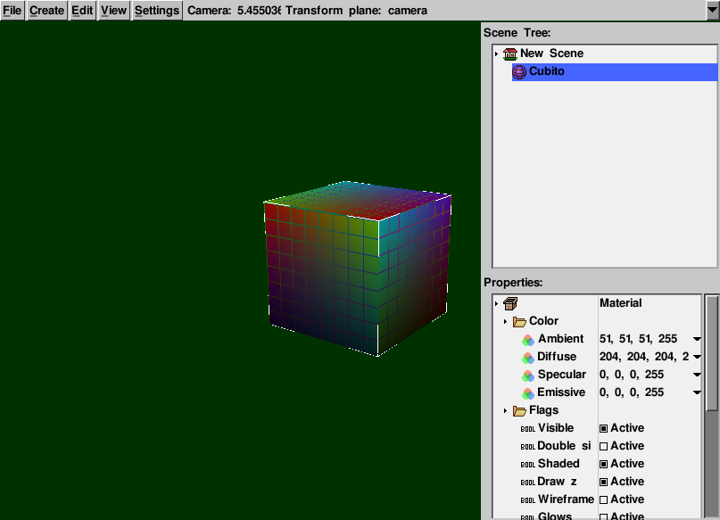Screen dimensions: 720x520
Task: Enable the Double sided Active checkbox
Action: 604,446
